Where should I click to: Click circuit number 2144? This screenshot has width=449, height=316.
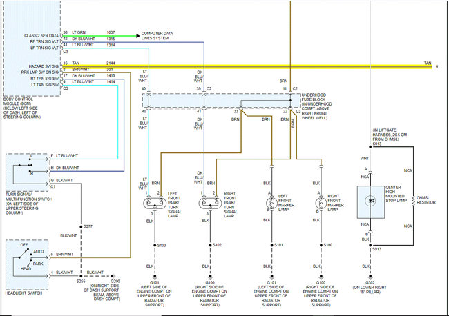111,63
